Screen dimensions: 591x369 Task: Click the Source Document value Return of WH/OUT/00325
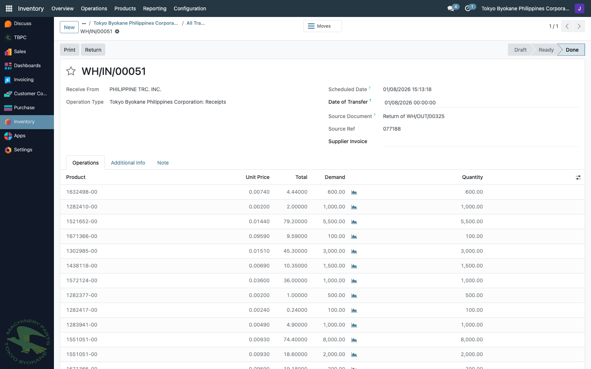tap(414, 116)
